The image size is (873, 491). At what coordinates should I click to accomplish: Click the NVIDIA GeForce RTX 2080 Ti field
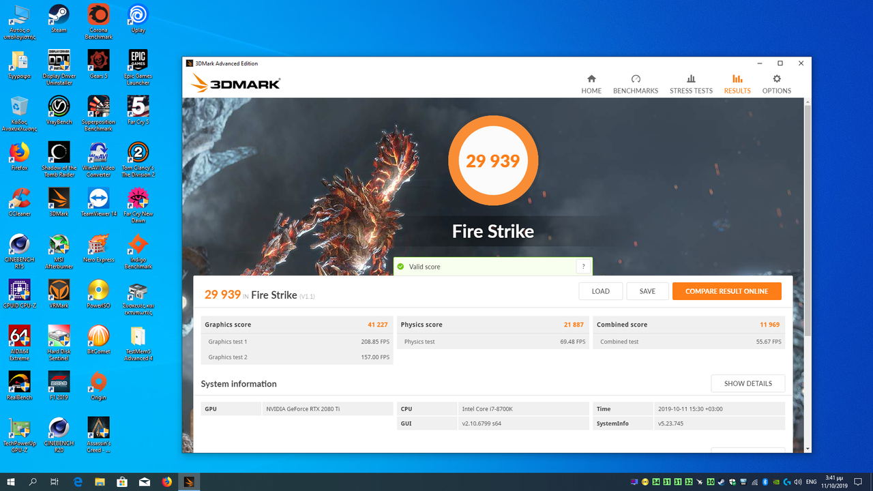327,409
